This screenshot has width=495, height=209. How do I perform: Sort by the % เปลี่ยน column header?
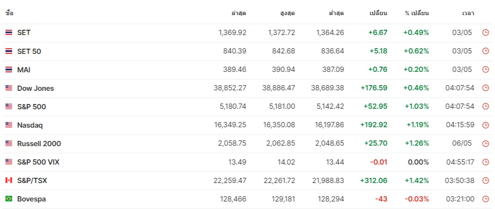[416, 13]
